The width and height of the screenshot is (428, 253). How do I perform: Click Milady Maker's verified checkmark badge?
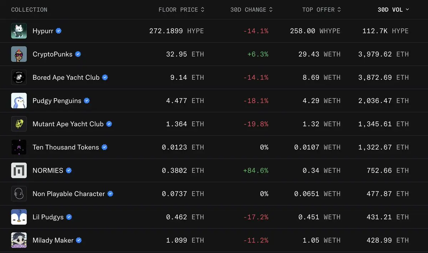coord(79,240)
